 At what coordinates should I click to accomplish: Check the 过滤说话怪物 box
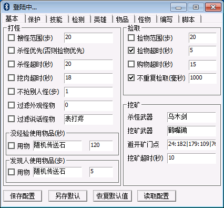[x=12, y=119]
